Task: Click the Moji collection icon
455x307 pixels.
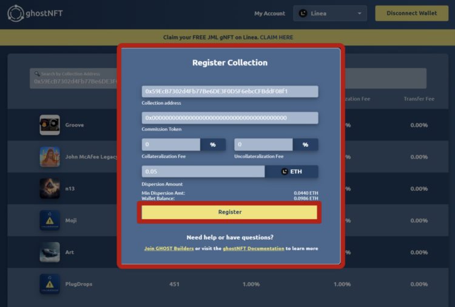Action: pos(50,220)
